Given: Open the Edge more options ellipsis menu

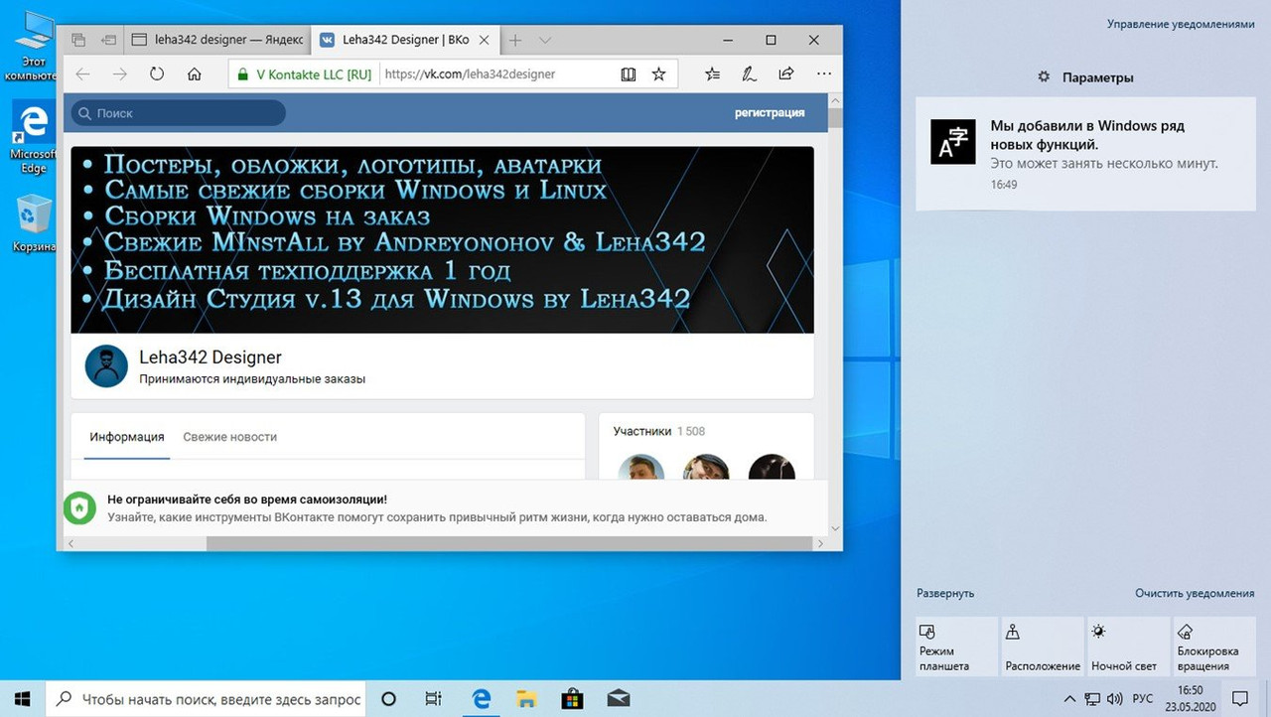Looking at the screenshot, I should click(824, 72).
